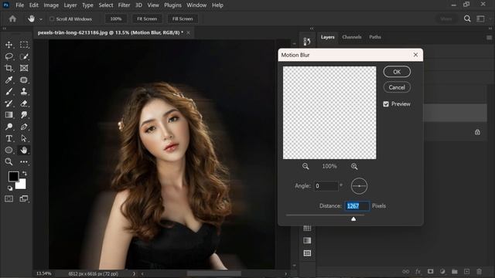
Task: Select the Lasso tool
Action: coord(9,56)
